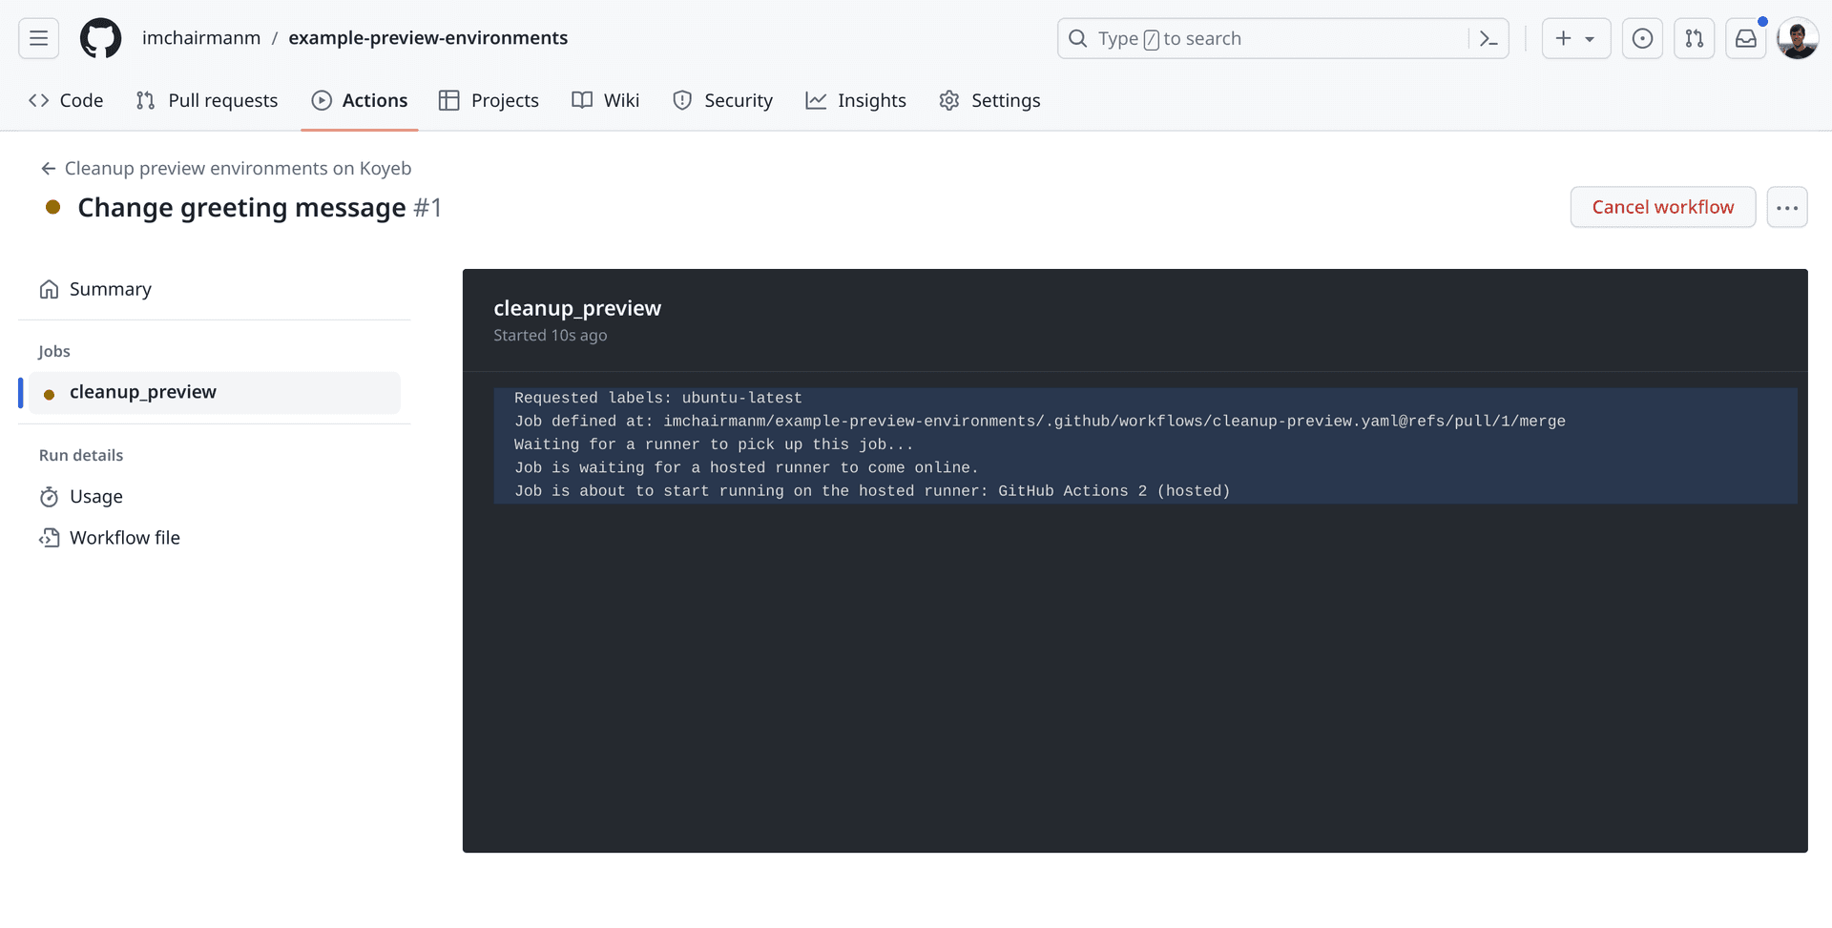Check notifications via the inbox icon
Screen dimensions: 1832x928
1746,38
